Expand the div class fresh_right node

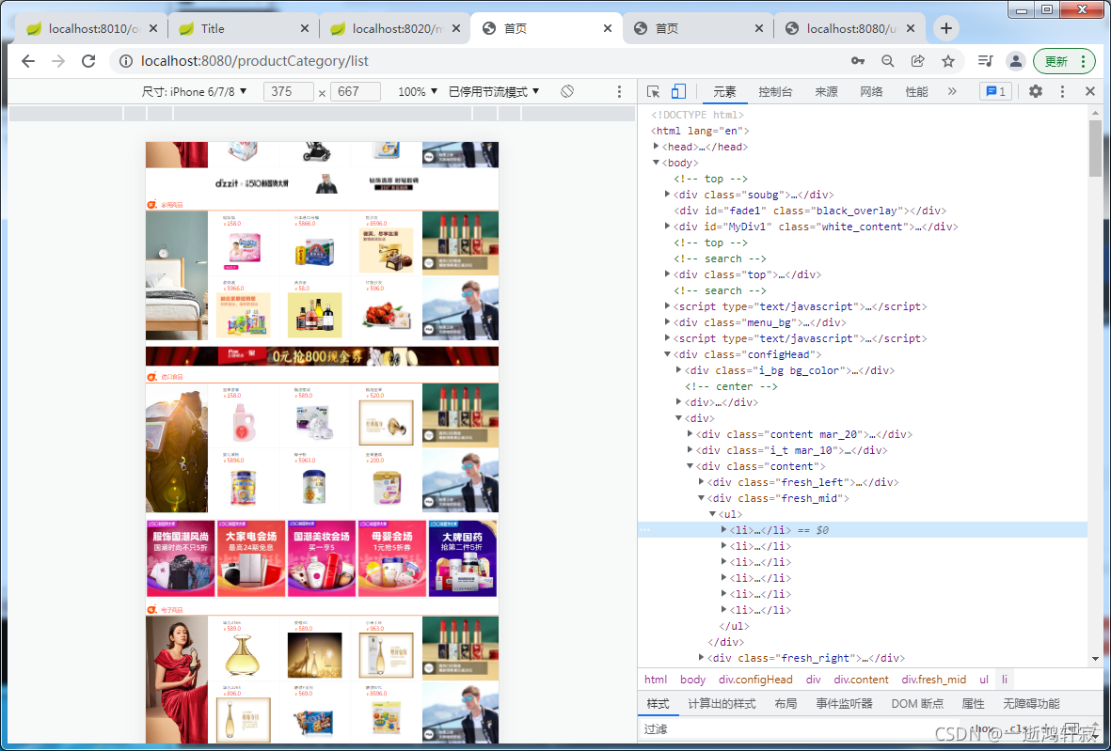point(702,658)
